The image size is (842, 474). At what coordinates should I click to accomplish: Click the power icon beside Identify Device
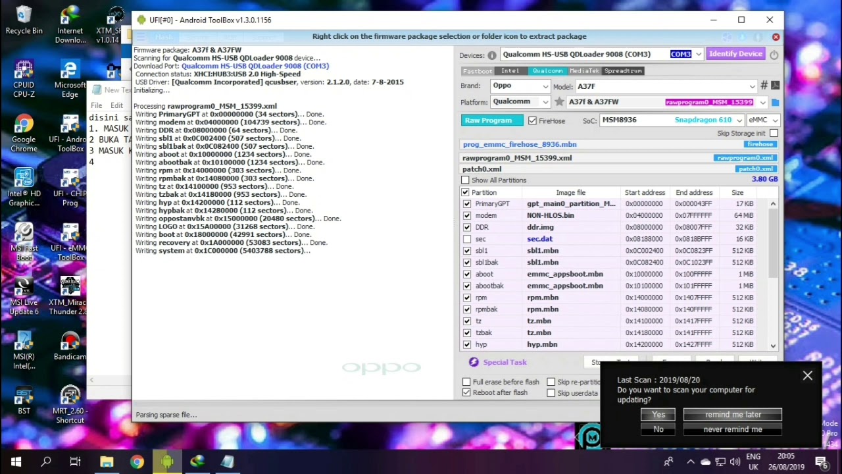(774, 55)
